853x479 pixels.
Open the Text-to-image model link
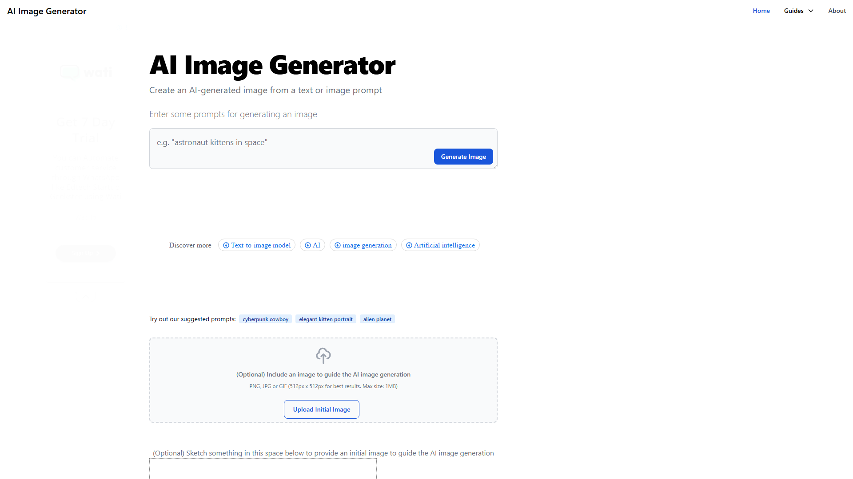click(260, 245)
